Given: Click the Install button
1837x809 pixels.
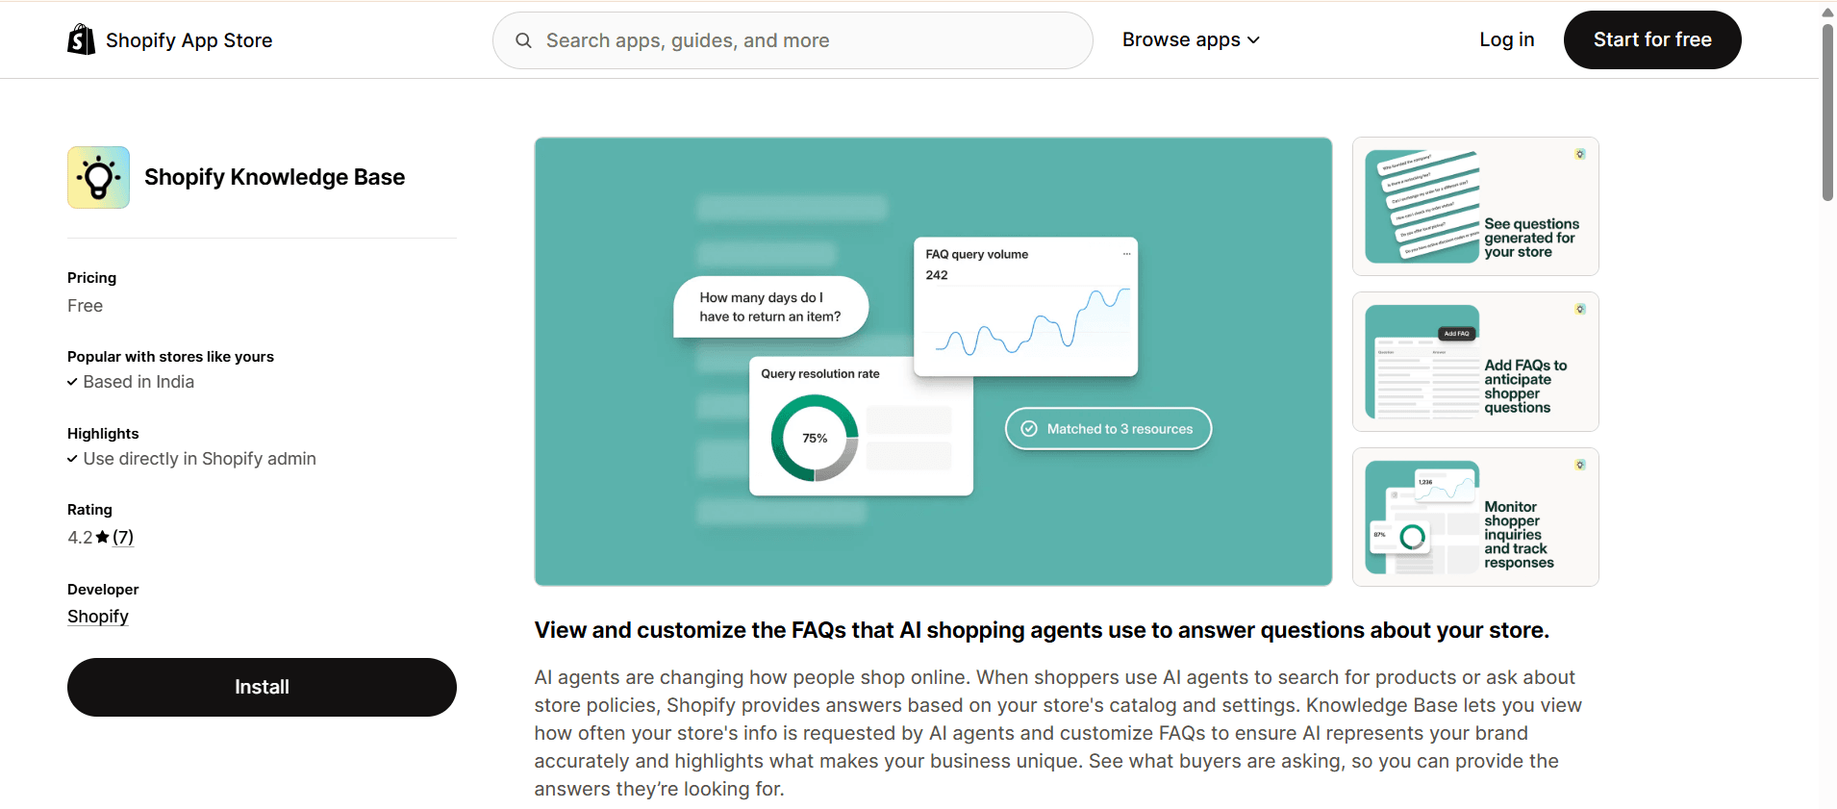Looking at the screenshot, I should point(261,686).
